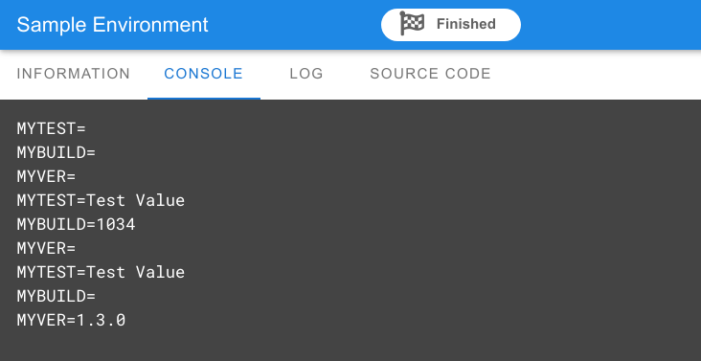
Task: Select the Console tab
Action: coord(204,74)
